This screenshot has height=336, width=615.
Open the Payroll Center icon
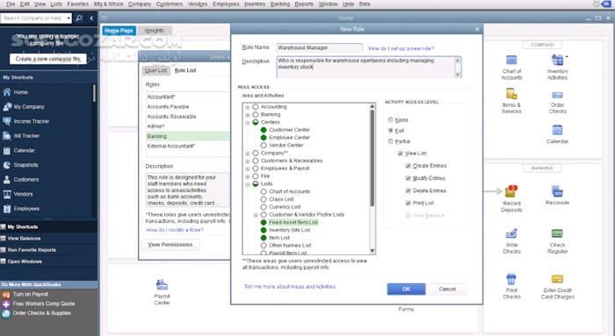162,285
